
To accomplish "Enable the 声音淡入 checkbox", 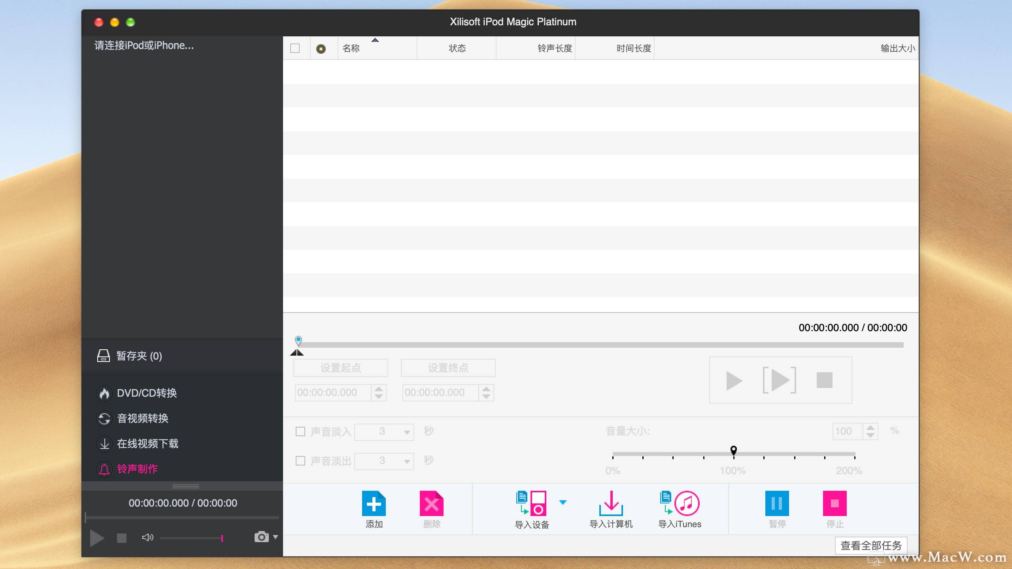I will 300,431.
